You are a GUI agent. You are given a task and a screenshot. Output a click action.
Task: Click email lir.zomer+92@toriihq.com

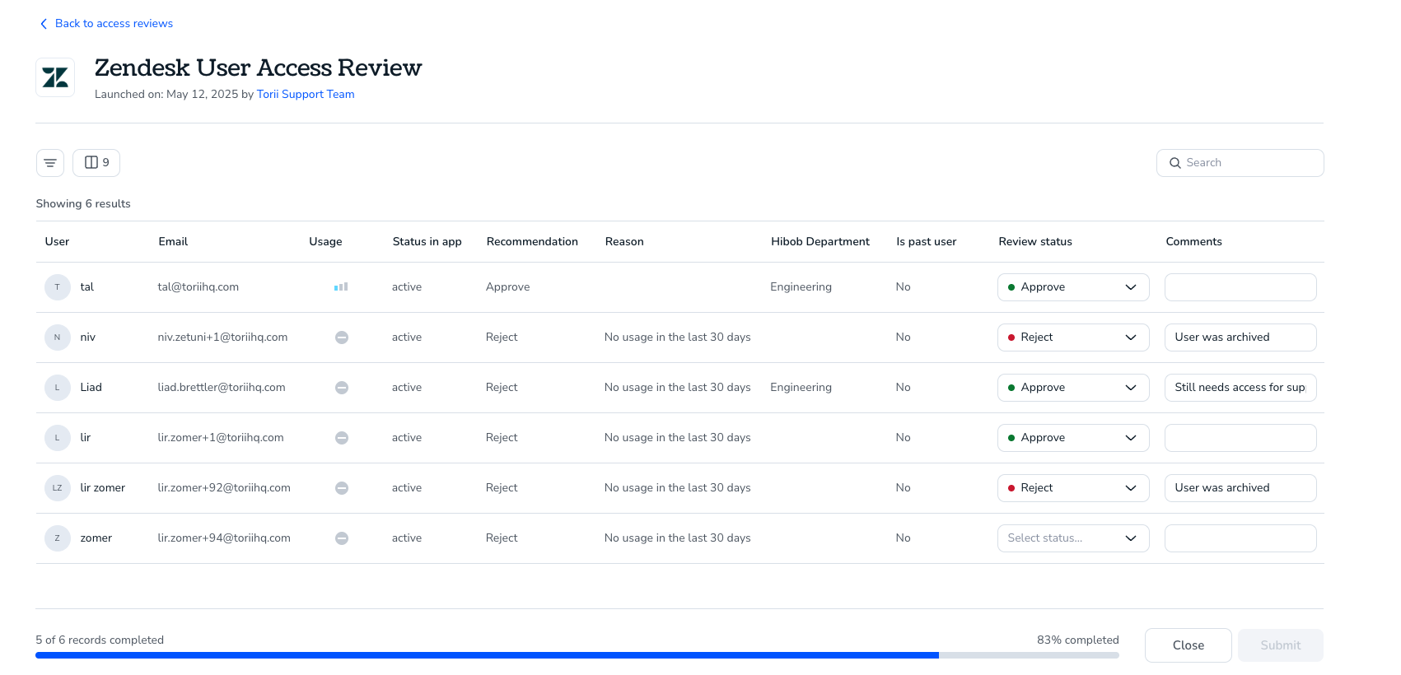224,488
